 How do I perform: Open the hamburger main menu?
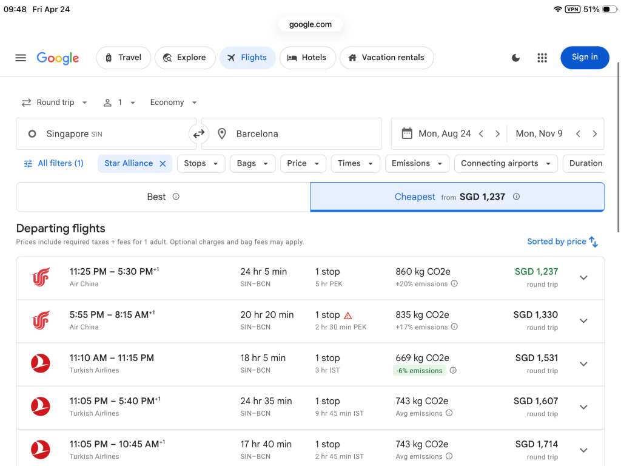pos(21,58)
